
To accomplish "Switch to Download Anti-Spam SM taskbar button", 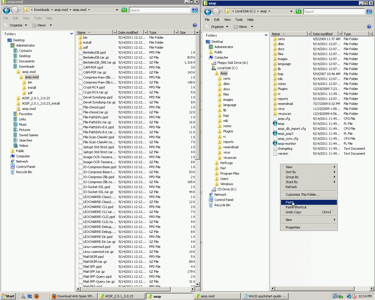I will [x=74, y=296].
